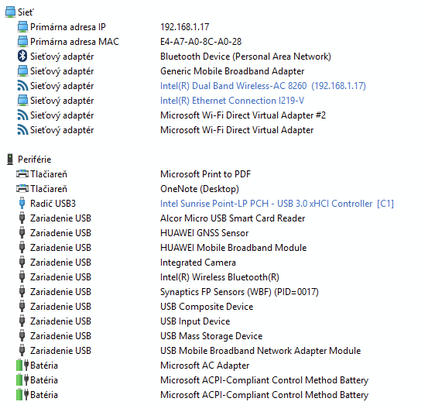The height and width of the screenshot is (412, 428).
Task: Select the Sieť section heading
Action: [x=26, y=12]
